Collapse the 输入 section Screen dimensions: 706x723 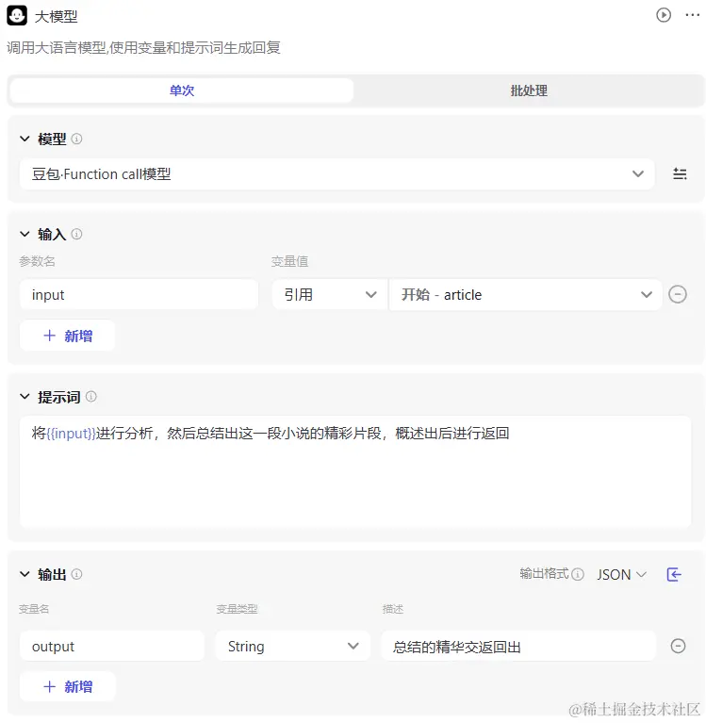point(25,234)
